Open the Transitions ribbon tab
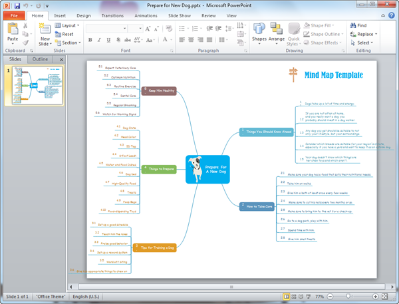The image size is (399, 304). (x=112, y=14)
